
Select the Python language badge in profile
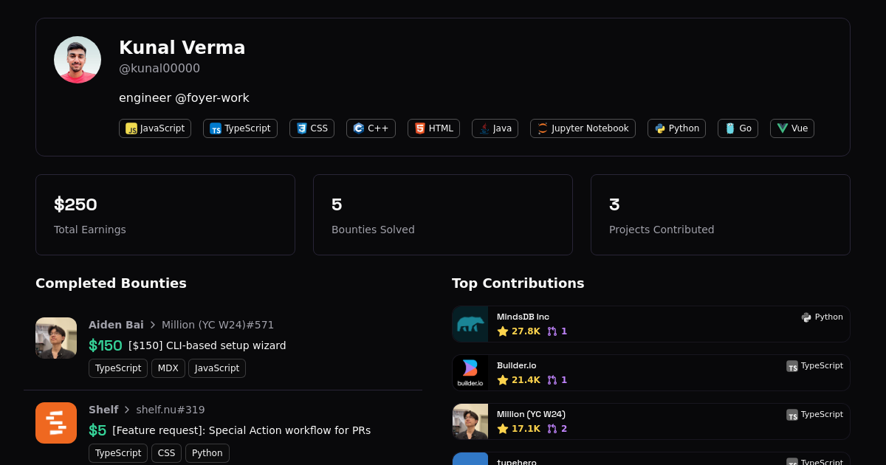tap(676, 128)
